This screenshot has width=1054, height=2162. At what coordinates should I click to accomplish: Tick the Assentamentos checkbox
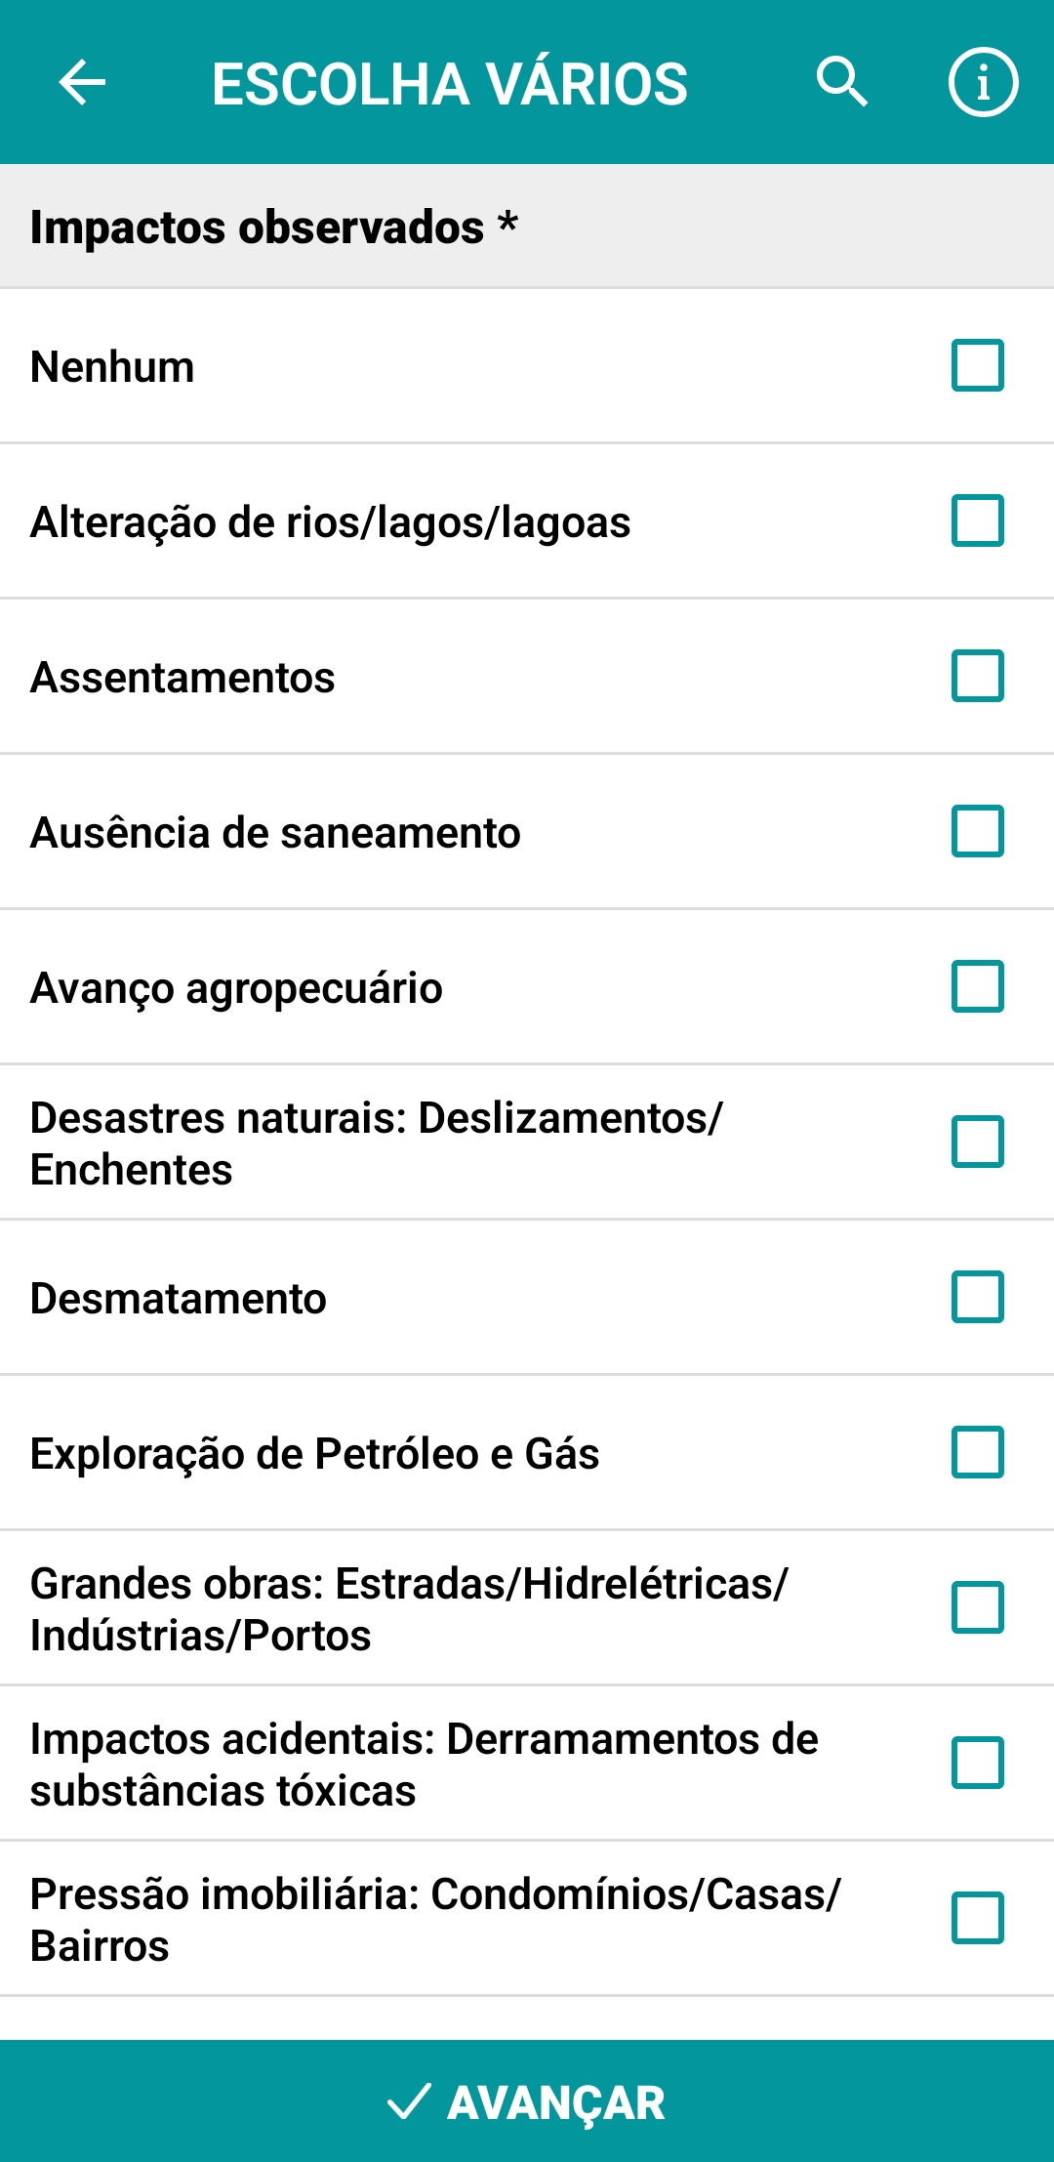click(x=977, y=676)
